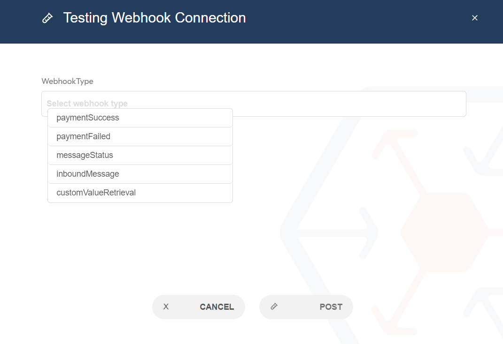Pick messageStatus webhook type
The width and height of the screenshot is (503, 344).
click(x=140, y=155)
